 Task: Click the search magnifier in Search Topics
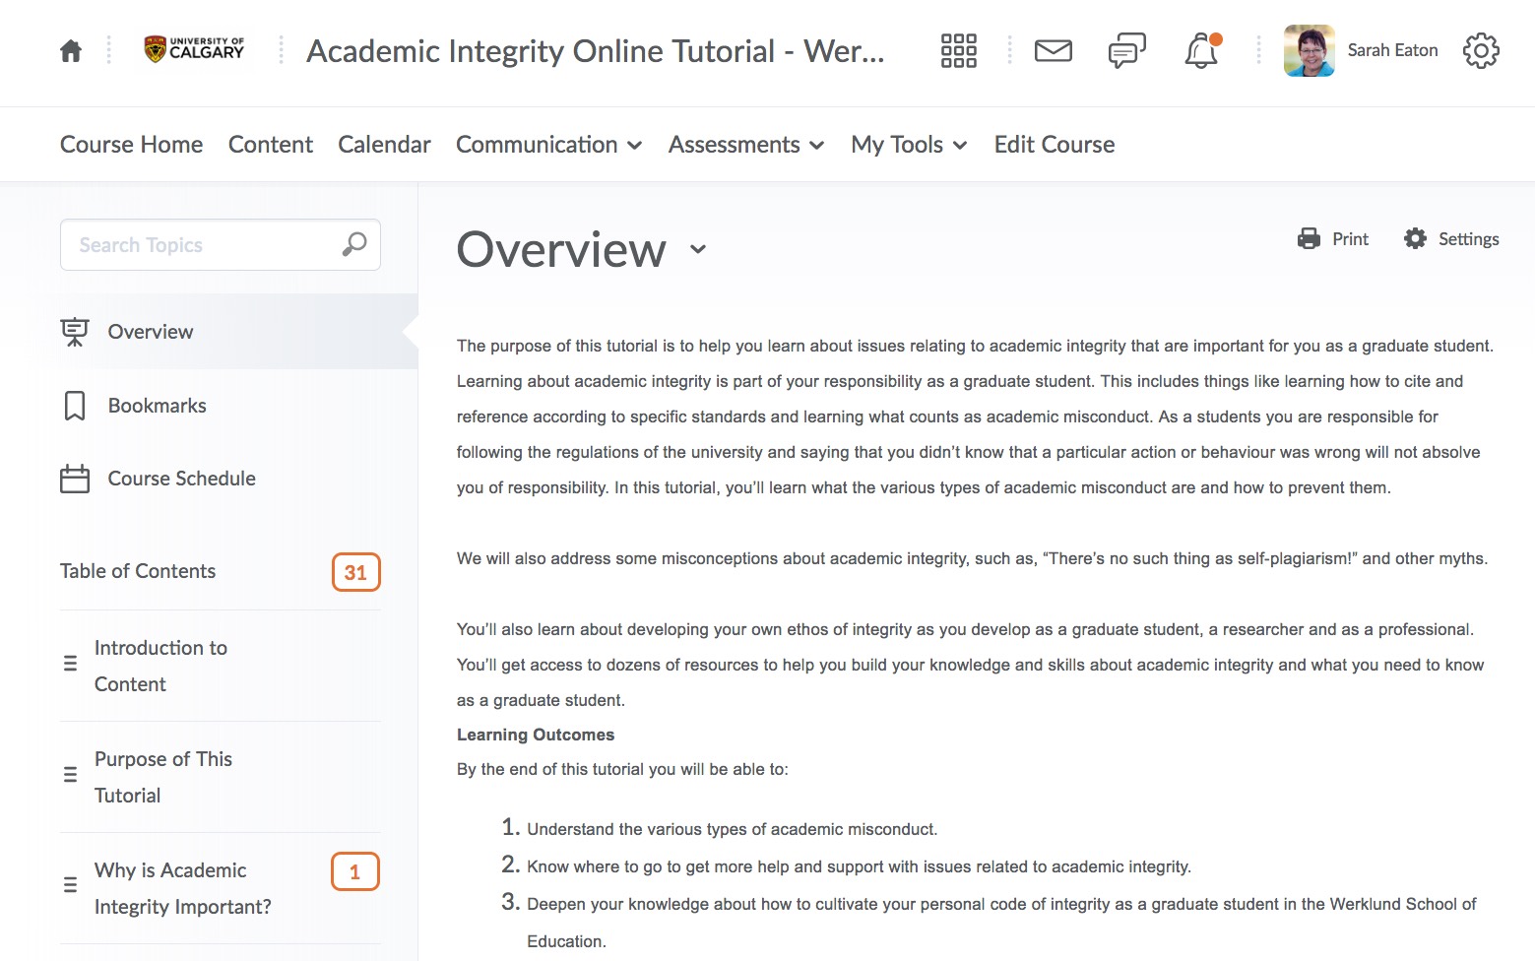(352, 244)
